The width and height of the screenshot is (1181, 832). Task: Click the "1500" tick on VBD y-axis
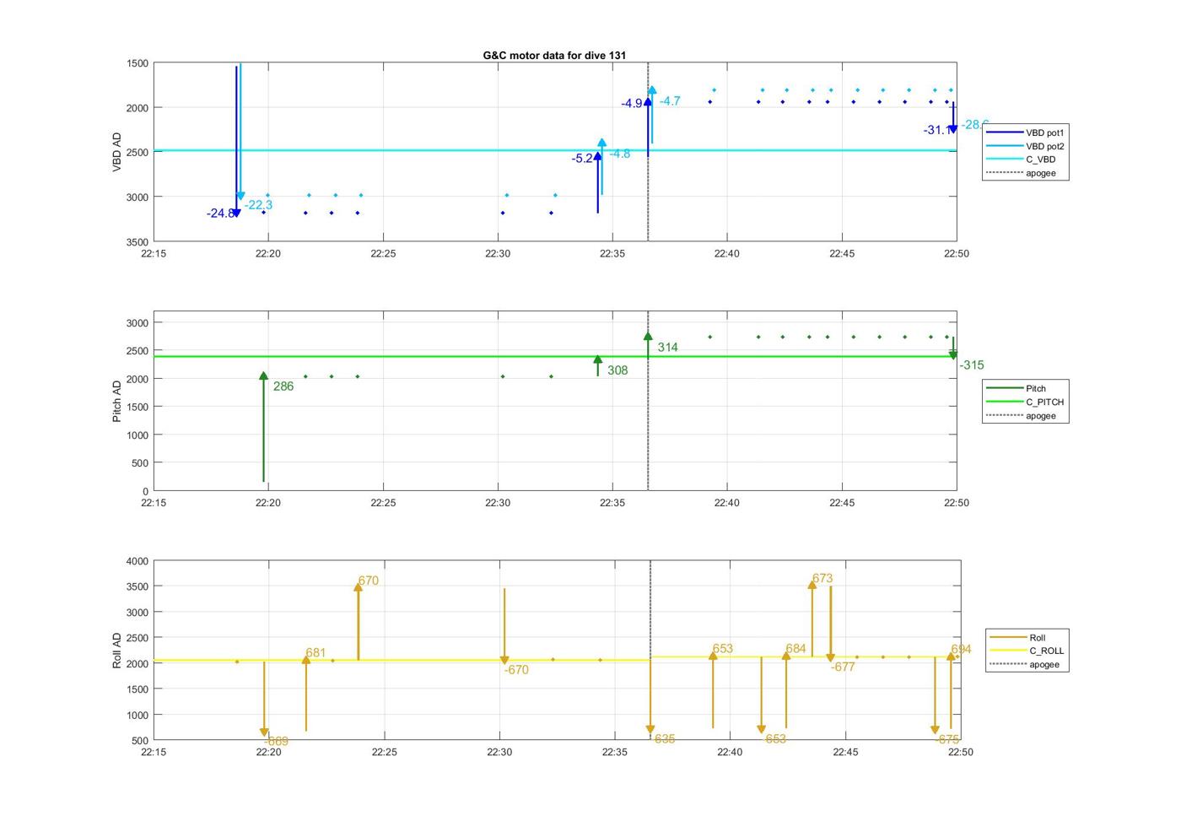click(x=138, y=63)
